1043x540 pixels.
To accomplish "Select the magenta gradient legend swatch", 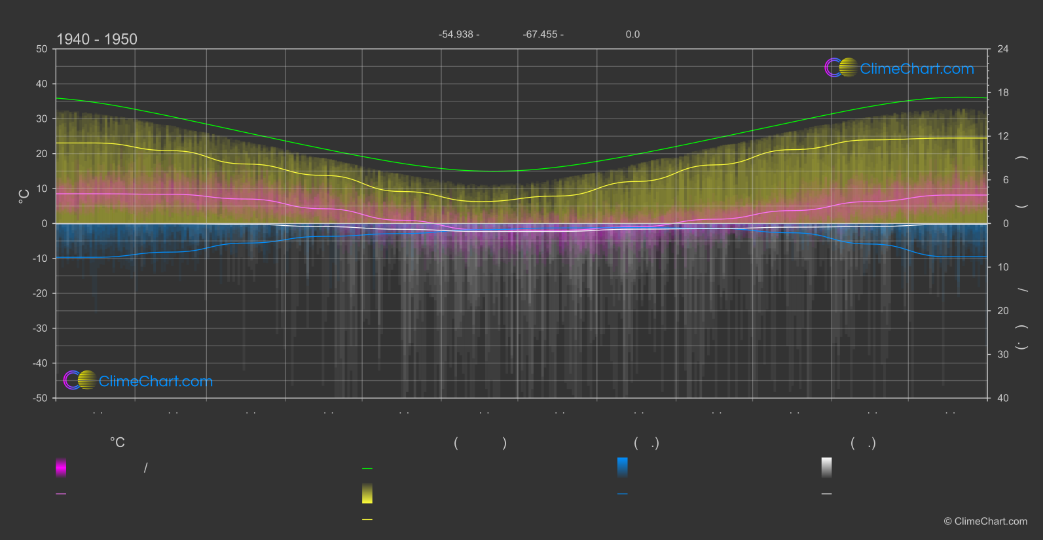I will [61, 467].
